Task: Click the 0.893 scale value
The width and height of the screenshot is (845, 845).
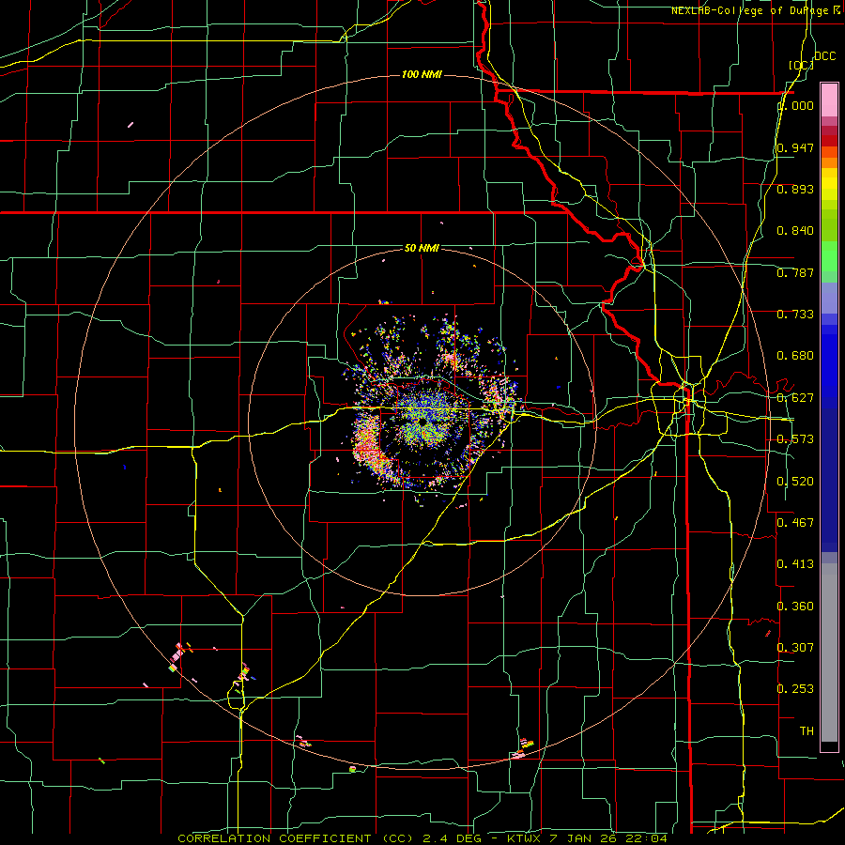Action: tap(795, 189)
